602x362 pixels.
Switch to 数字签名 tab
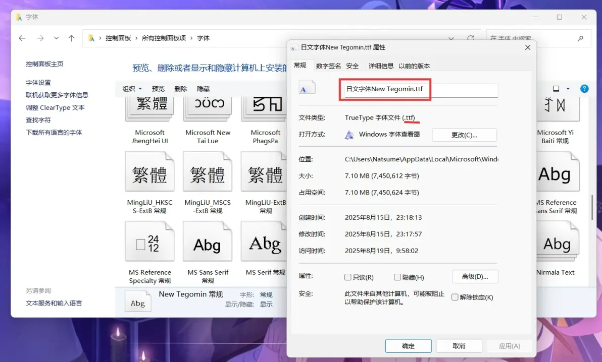328,66
